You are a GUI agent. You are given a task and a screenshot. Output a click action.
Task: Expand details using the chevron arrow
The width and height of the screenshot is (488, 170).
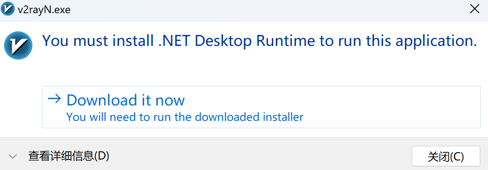tap(13, 156)
